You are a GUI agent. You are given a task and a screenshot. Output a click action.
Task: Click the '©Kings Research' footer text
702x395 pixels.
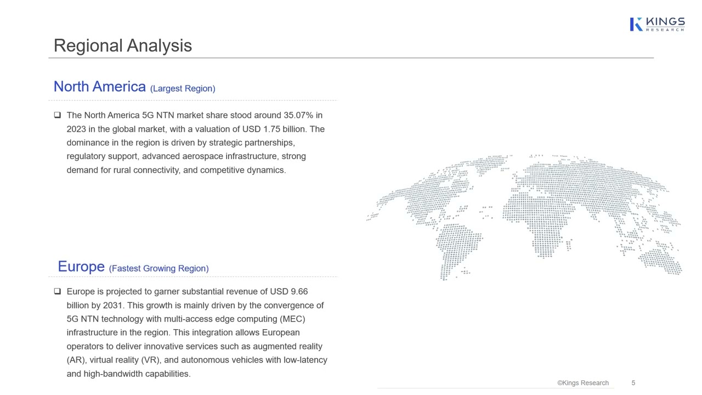click(x=583, y=383)
